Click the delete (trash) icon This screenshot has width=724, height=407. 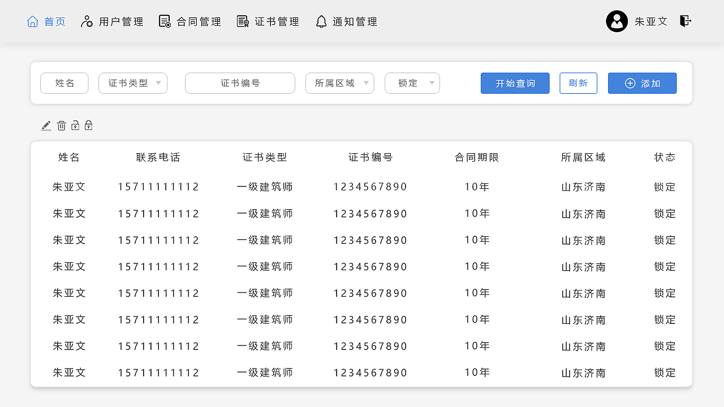click(x=61, y=125)
